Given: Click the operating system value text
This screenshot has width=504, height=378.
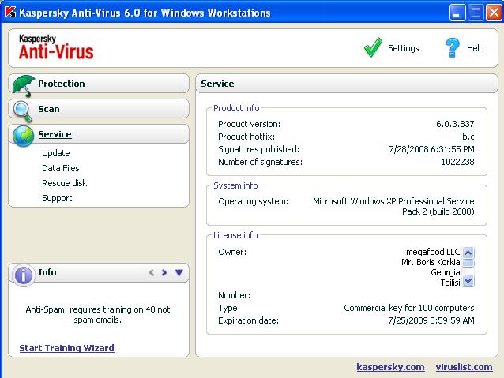Looking at the screenshot, I should (x=393, y=206).
